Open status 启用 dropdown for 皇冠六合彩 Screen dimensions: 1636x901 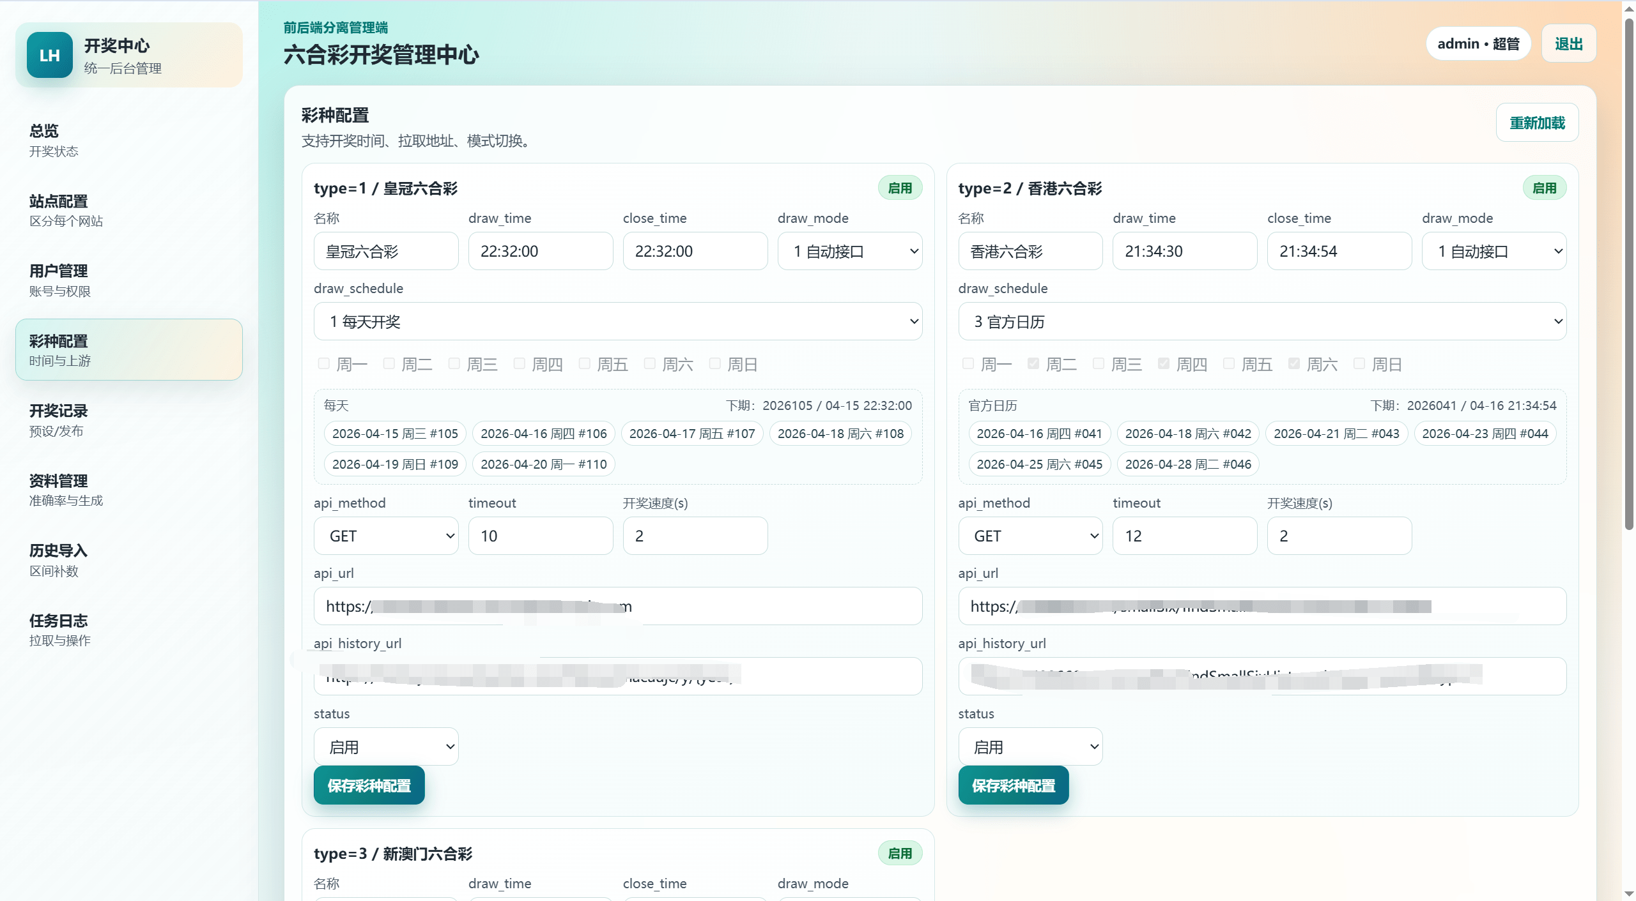[385, 746]
